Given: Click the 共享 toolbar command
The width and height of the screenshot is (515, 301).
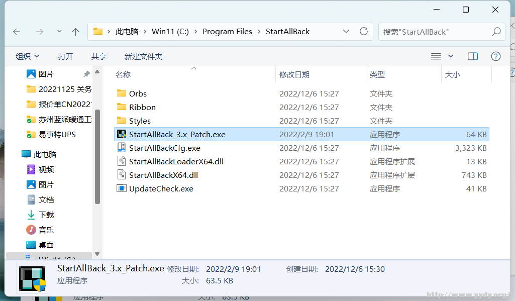Looking at the screenshot, I should click(x=99, y=56).
